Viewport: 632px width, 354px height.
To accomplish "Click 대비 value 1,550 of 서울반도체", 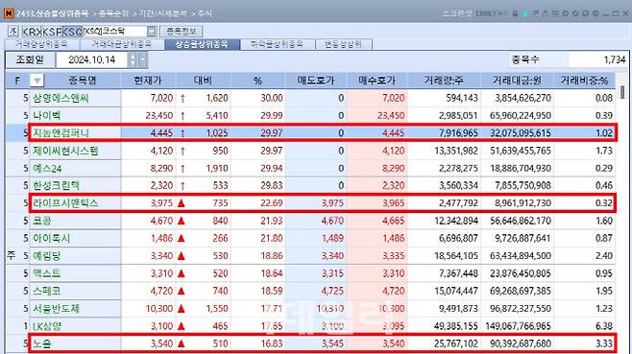I will [217, 309].
